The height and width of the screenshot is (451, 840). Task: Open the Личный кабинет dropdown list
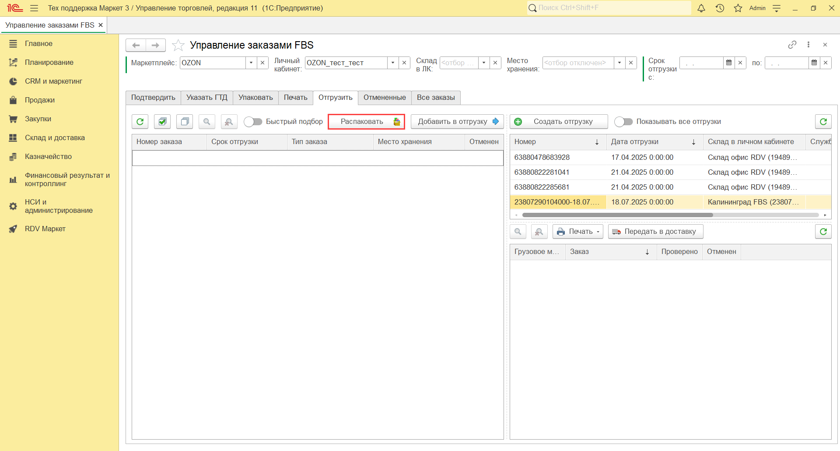393,63
